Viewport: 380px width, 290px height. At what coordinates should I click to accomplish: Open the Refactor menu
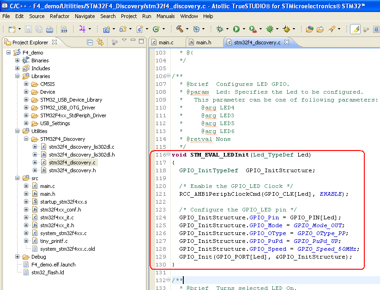60,16
